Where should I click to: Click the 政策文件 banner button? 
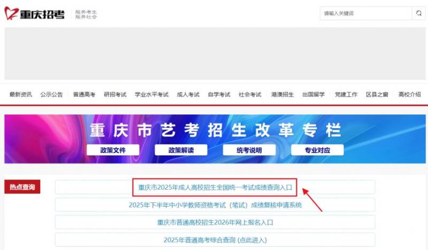[113, 150]
